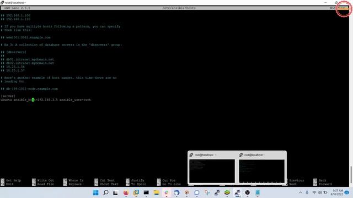Viewport: 353px width, 198px height.
Task: Open the Wi-Fi network tray icon
Action: click(x=314, y=193)
